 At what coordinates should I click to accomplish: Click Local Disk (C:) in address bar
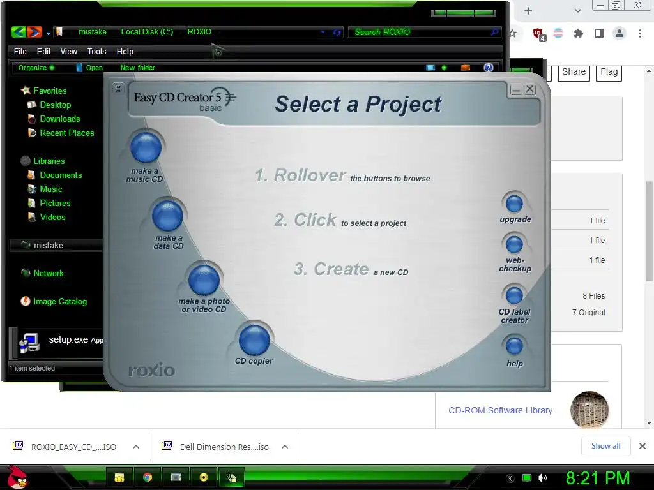click(x=147, y=32)
